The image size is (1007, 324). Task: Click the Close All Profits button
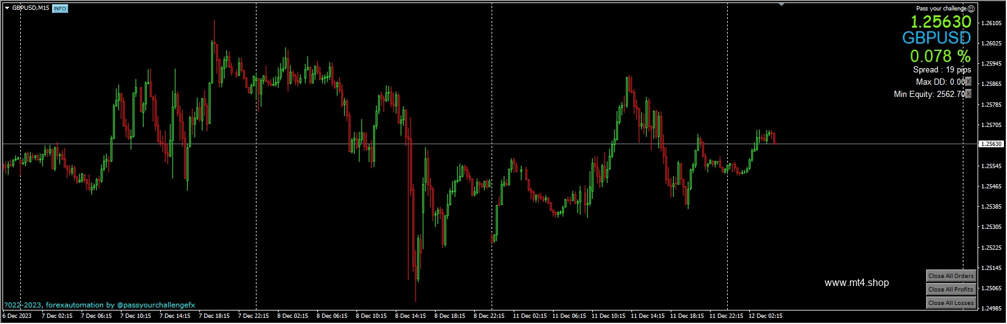click(951, 290)
